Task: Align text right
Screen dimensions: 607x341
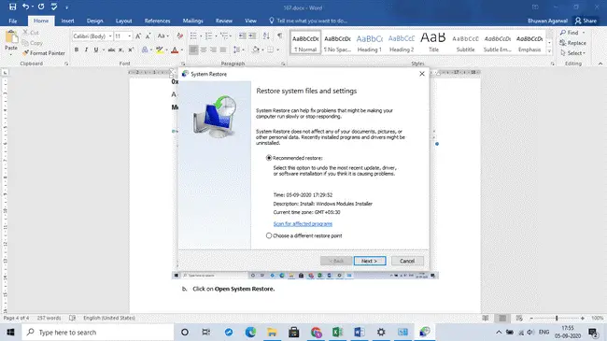Action: coord(213,50)
